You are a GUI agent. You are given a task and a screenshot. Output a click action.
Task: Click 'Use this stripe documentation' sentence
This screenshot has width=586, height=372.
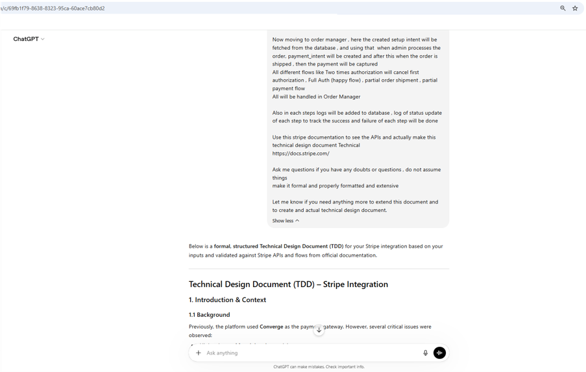pyautogui.click(x=354, y=141)
